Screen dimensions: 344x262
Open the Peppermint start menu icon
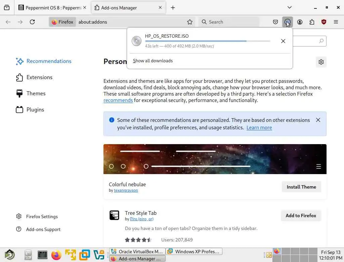point(10,255)
